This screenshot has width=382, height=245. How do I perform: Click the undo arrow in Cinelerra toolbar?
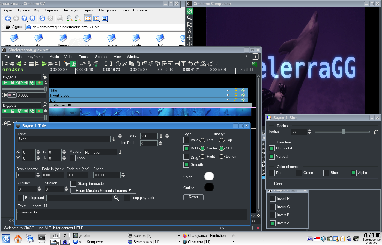click(x=190, y=64)
